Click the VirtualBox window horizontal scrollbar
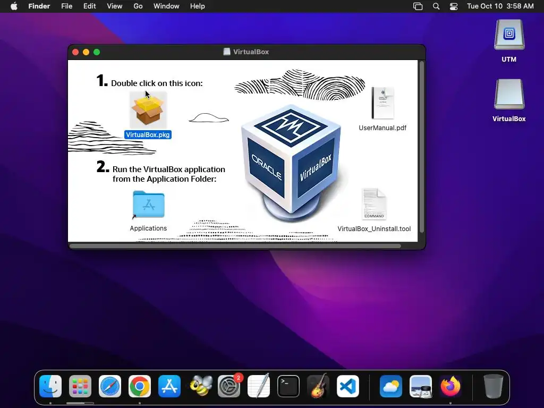544x408 pixels. [235, 246]
